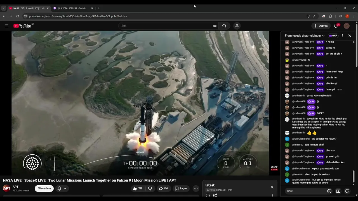Click @shivani-hr 'gussa karva tujhe abhii' message

tap(319, 95)
